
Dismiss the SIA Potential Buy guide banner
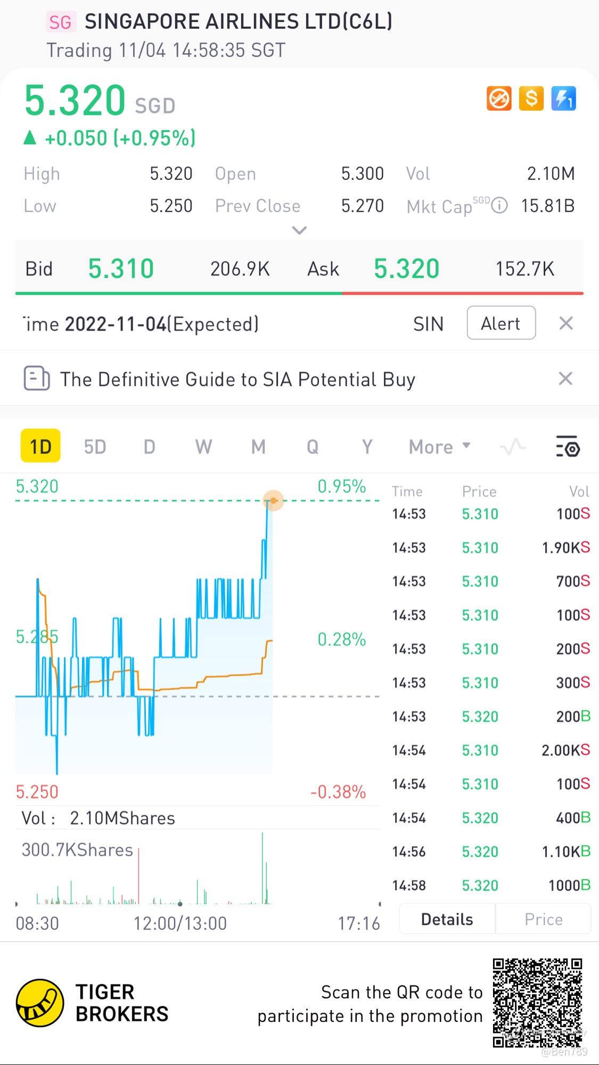565,379
